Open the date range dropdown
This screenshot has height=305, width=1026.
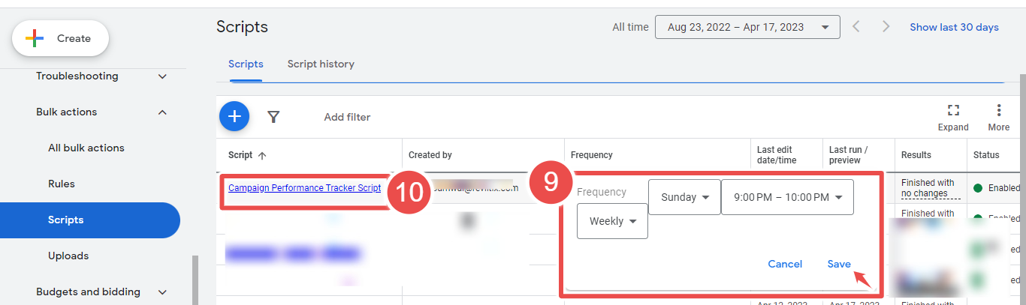pyautogui.click(x=747, y=27)
